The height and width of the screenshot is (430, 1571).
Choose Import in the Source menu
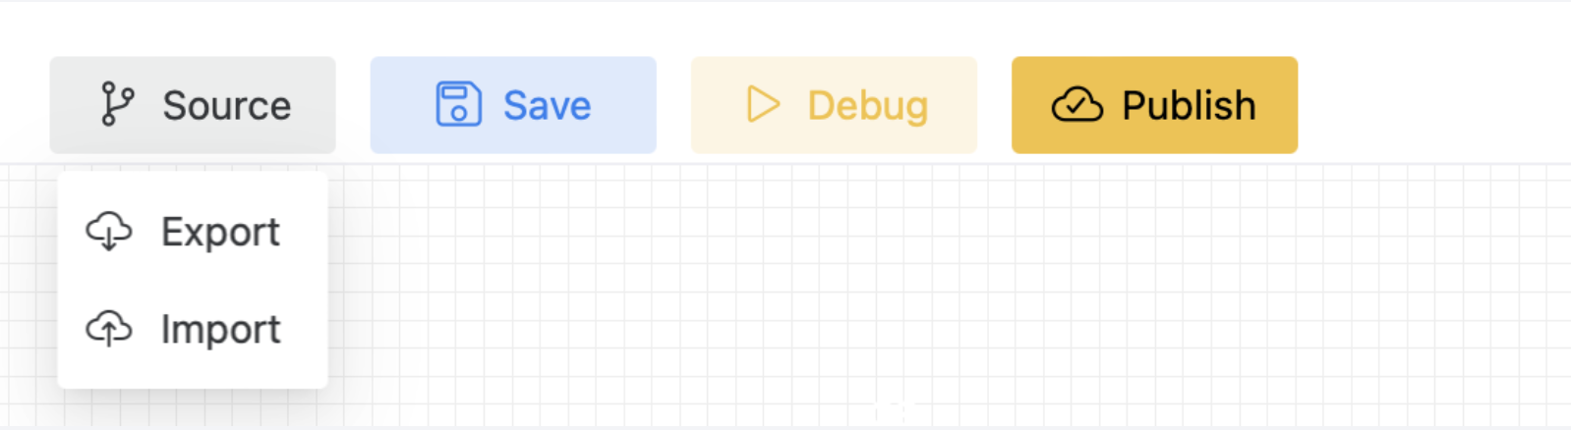(x=193, y=329)
